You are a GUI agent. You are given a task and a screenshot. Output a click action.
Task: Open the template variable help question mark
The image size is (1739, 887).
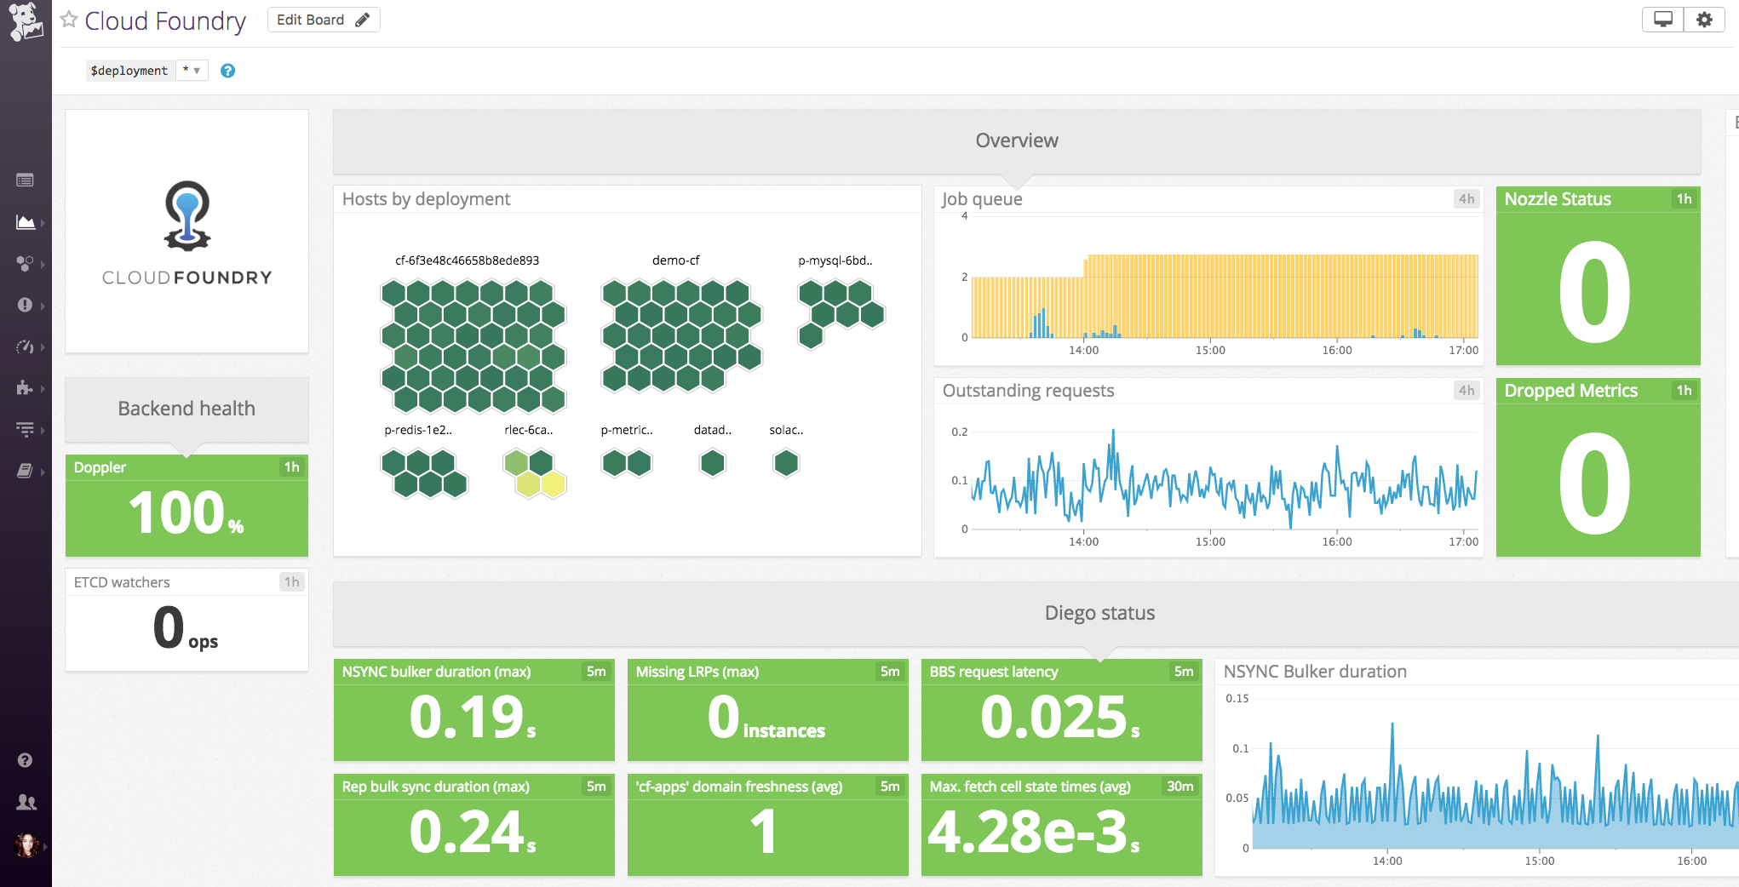coord(227,71)
